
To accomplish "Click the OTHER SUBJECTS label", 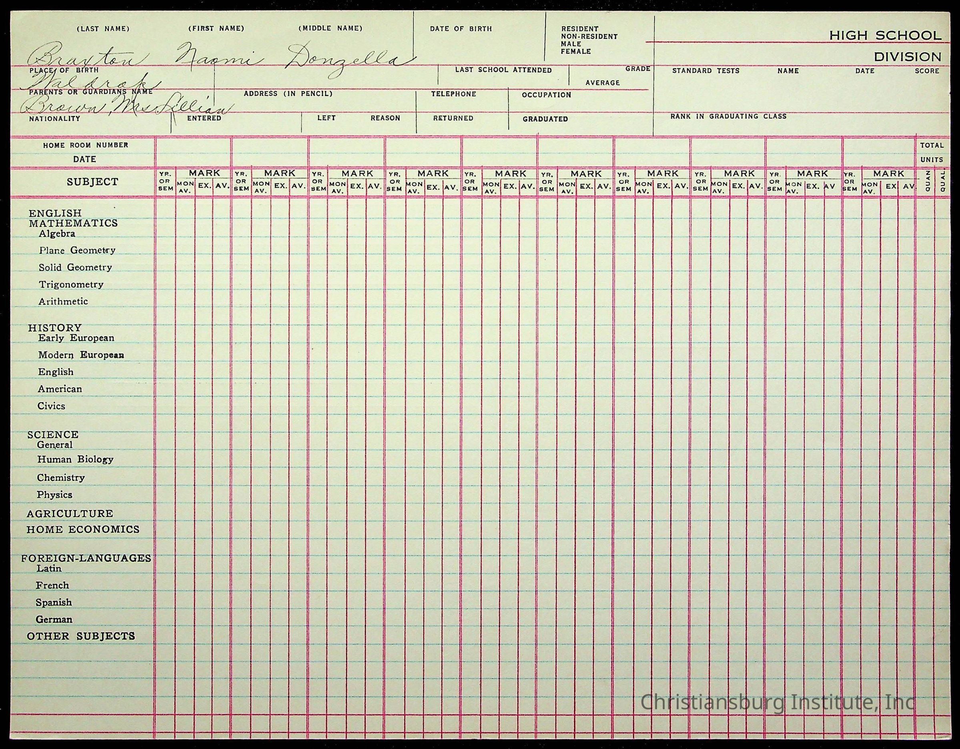I will [81, 636].
